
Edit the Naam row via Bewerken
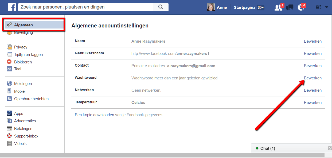[x=313, y=41]
